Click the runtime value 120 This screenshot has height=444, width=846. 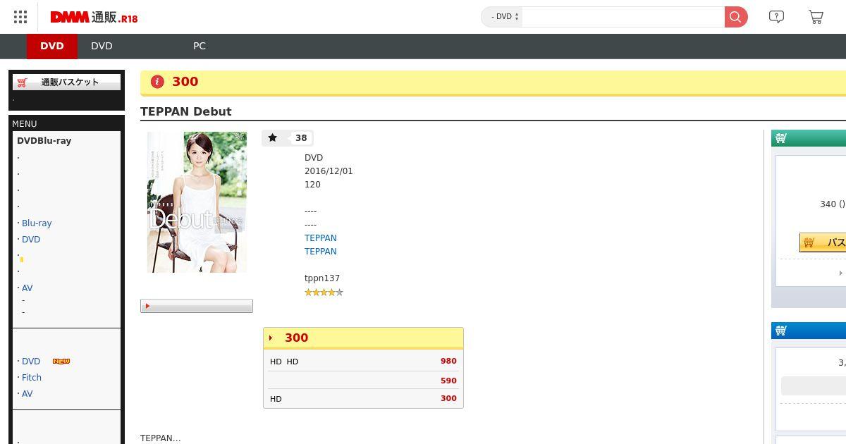[x=312, y=185]
